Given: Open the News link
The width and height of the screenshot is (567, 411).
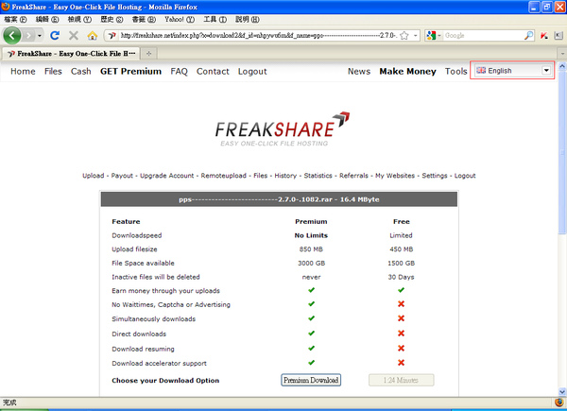Looking at the screenshot, I should coord(359,71).
